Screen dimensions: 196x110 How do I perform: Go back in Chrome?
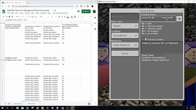[x=2, y=6]
